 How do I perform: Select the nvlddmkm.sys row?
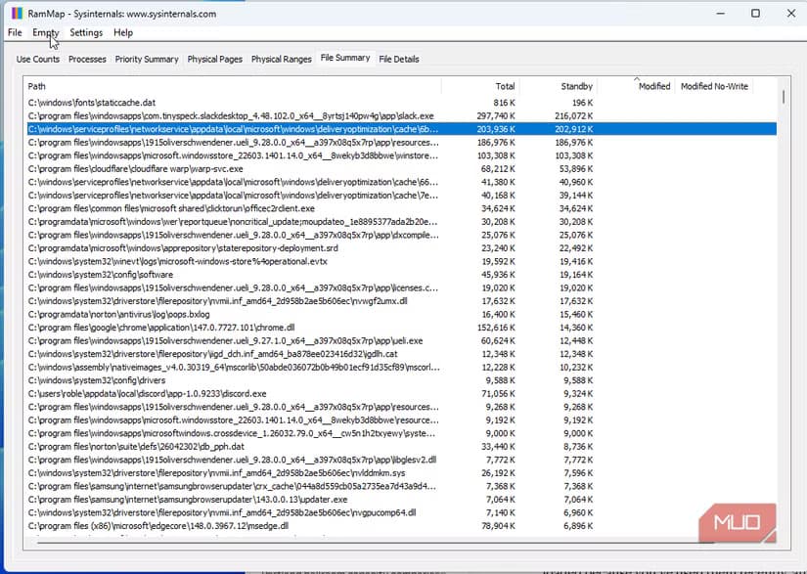pyautogui.click(x=401, y=473)
